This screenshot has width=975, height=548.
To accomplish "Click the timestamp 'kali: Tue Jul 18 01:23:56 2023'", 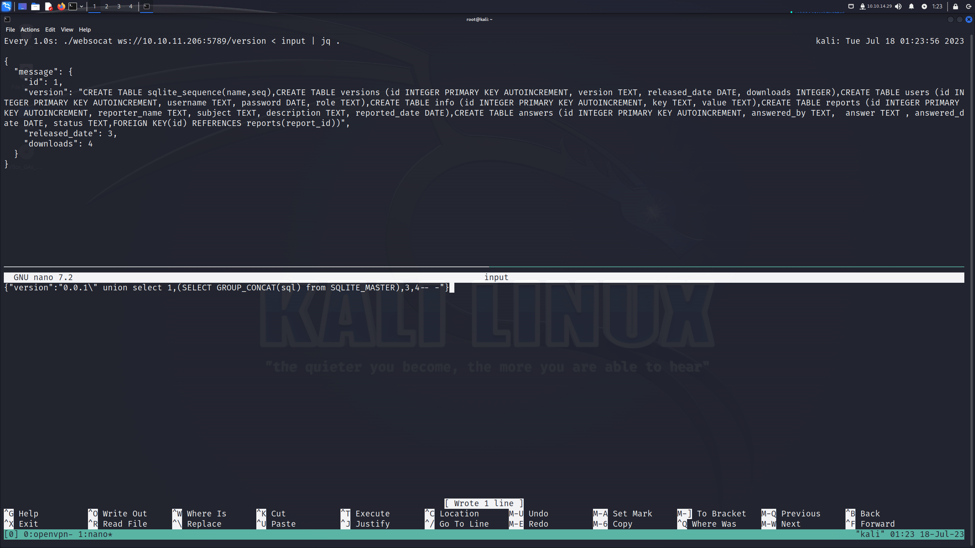I will point(890,41).
